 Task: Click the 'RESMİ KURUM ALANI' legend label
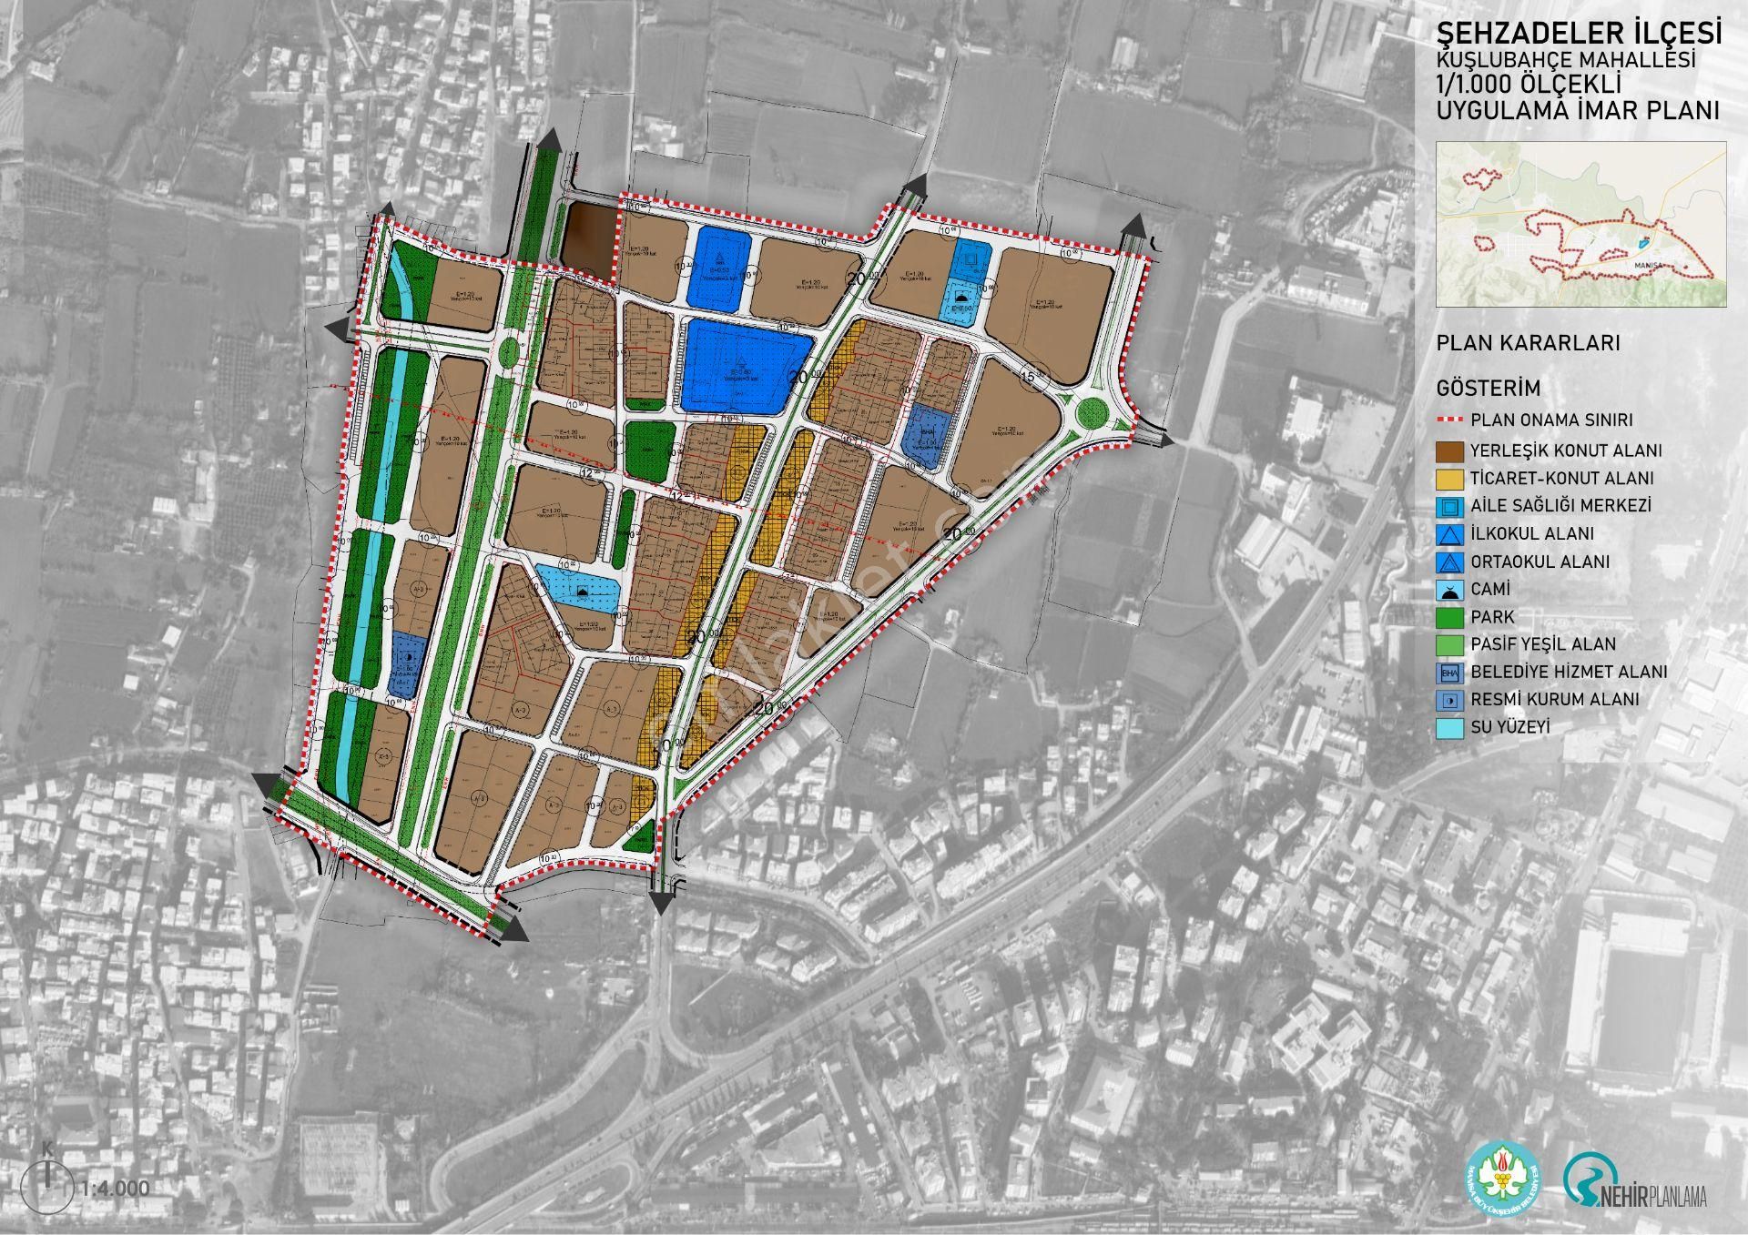pos(1554,700)
